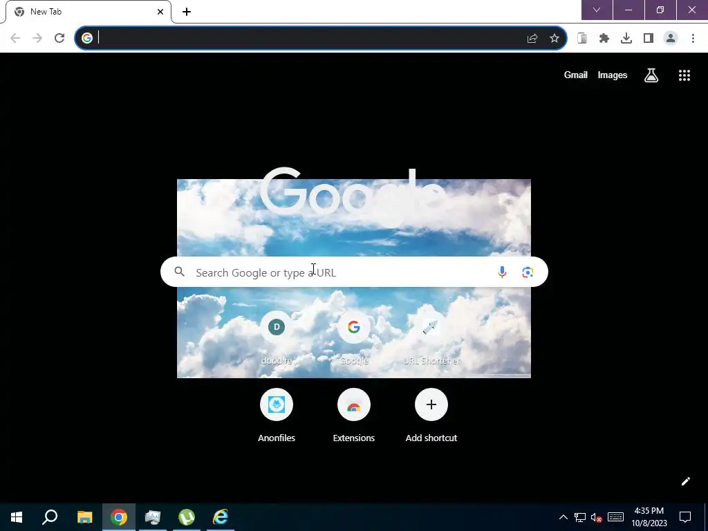This screenshot has height=531, width=708.
Task: Go back to previous page
Action: click(x=15, y=38)
